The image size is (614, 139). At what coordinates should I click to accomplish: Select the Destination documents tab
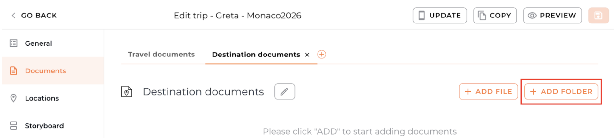click(256, 55)
